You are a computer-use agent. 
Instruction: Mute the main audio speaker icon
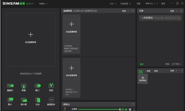coord(126,109)
